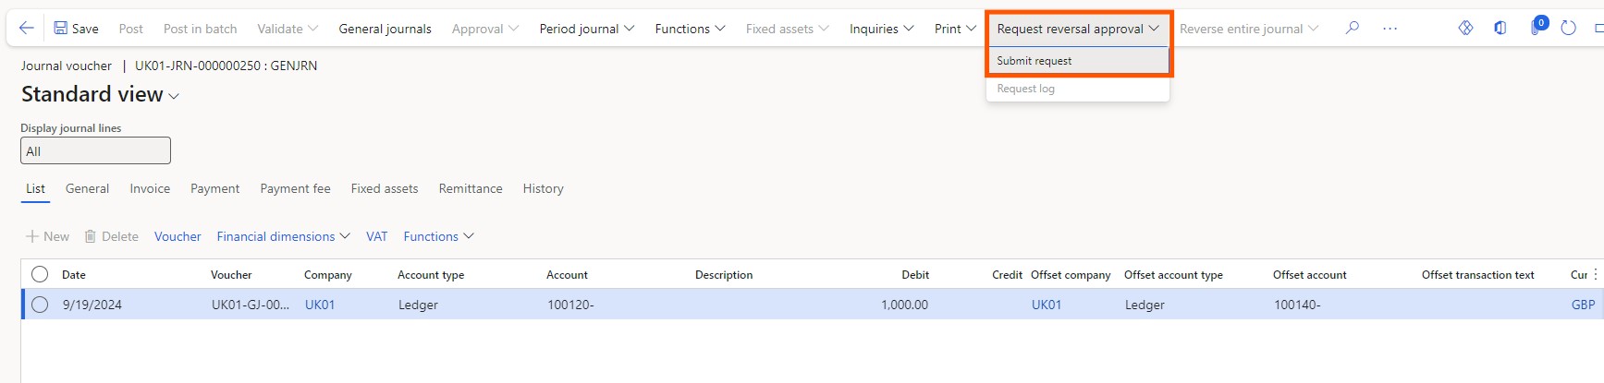Click the Display journal lines field

point(95,150)
